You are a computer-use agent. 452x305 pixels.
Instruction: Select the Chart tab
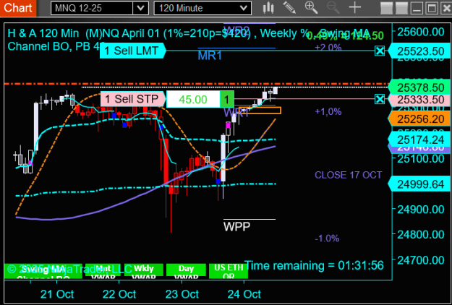coord(18,8)
